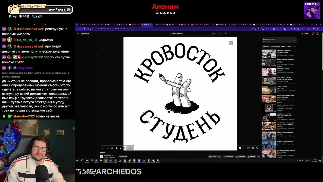Open options menu for WOLFBOY video

coord(296,105)
